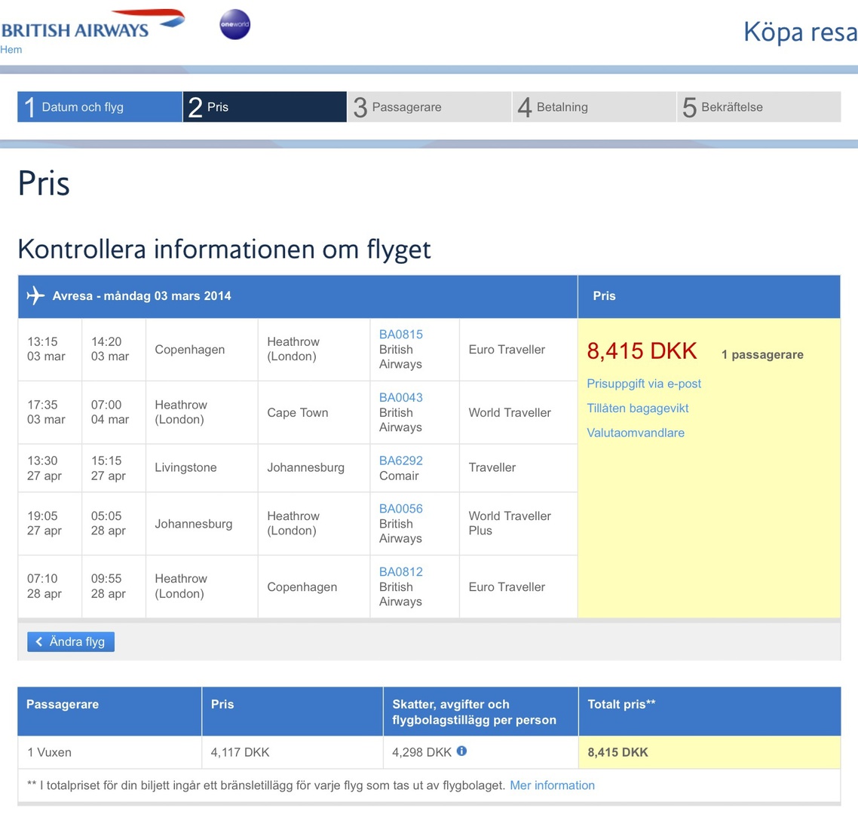The image size is (858, 814).
Task: Open flight BA0043 details
Action: pyautogui.click(x=400, y=397)
